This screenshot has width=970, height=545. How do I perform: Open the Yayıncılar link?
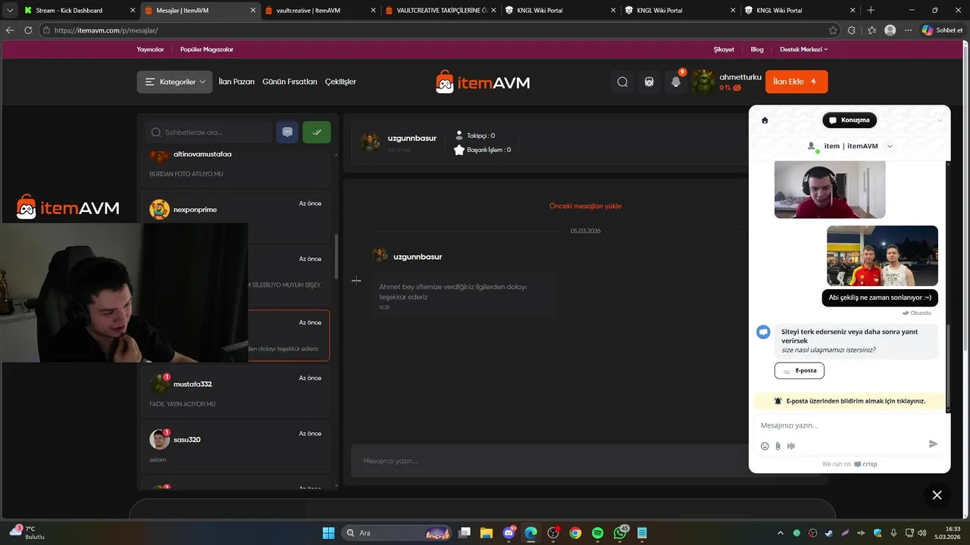coord(150,49)
